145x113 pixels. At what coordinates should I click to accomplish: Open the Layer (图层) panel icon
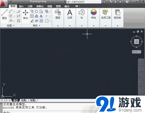58,14
